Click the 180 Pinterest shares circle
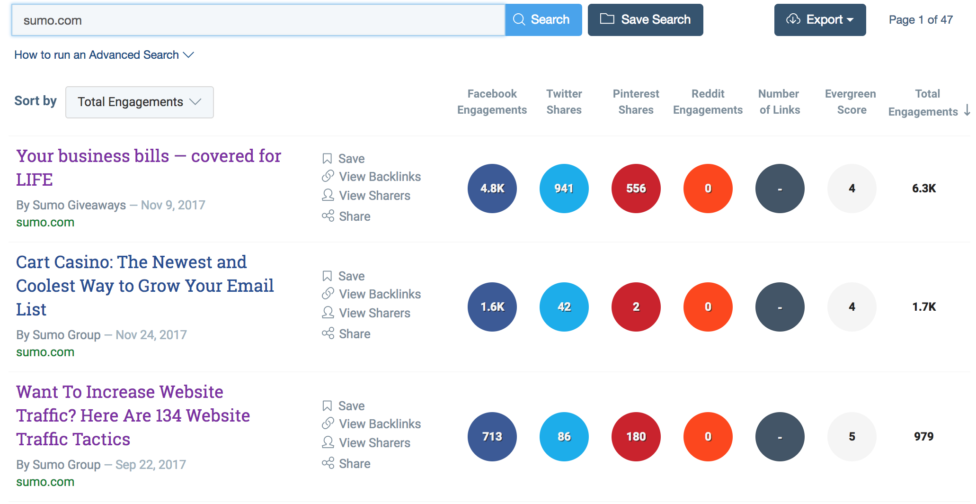The height and width of the screenshot is (504, 976). pos(636,437)
